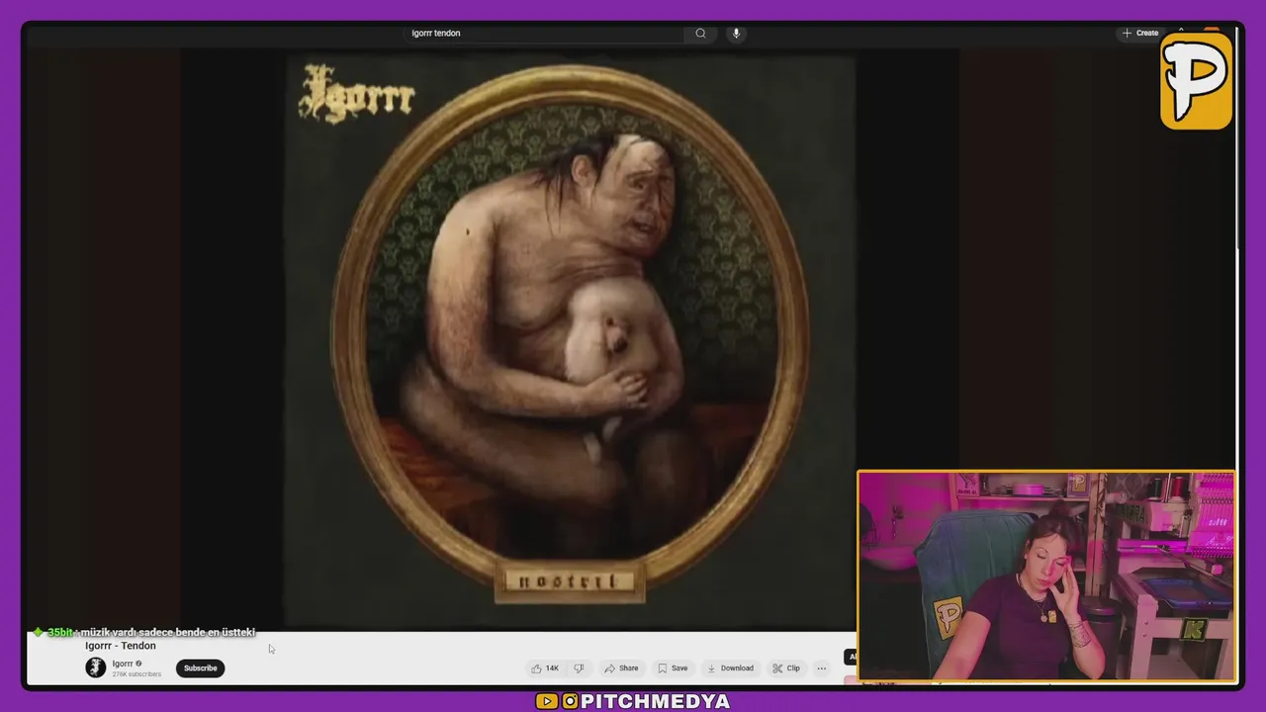
Task: Open the Create menu button
Action: pyautogui.click(x=1139, y=33)
